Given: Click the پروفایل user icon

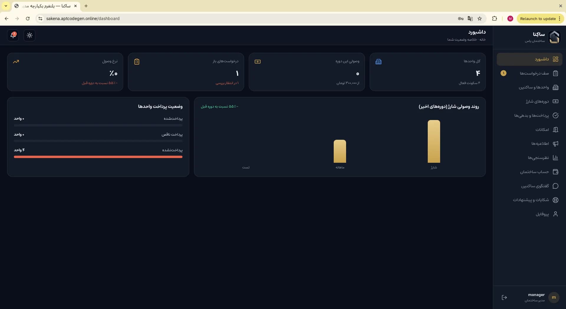Looking at the screenshot, I should (555, 214).
